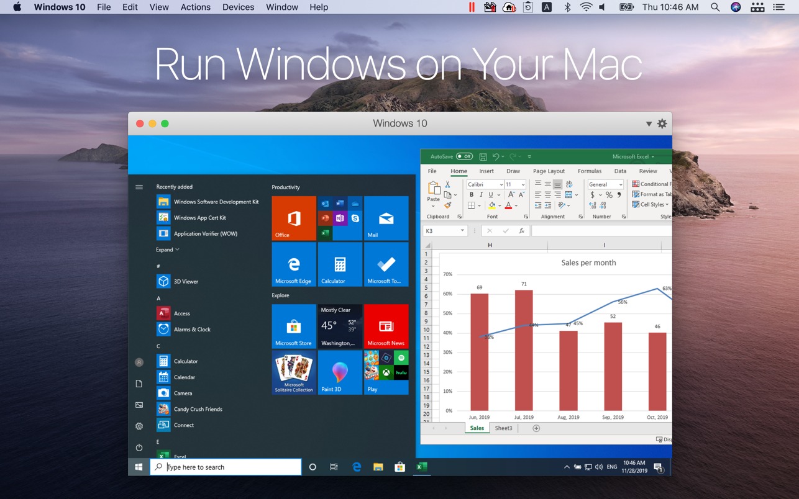Image resolution: width=799 pixels, height=499 pixels.
Task: Toggle Italic formatting in Font group
Action: pos(481,195)
